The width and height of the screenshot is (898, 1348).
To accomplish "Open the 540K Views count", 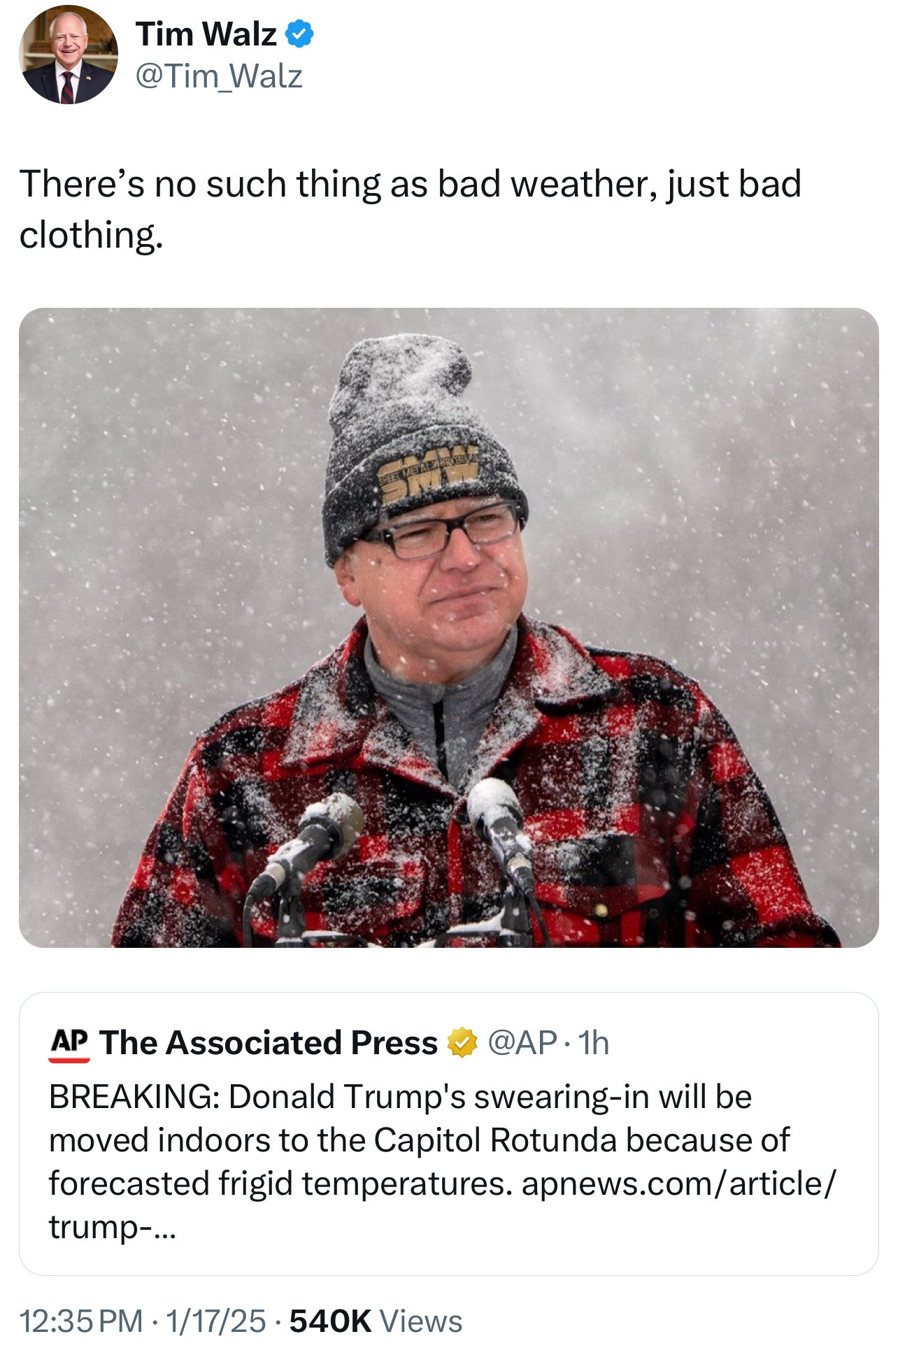I will point(376,1321).
